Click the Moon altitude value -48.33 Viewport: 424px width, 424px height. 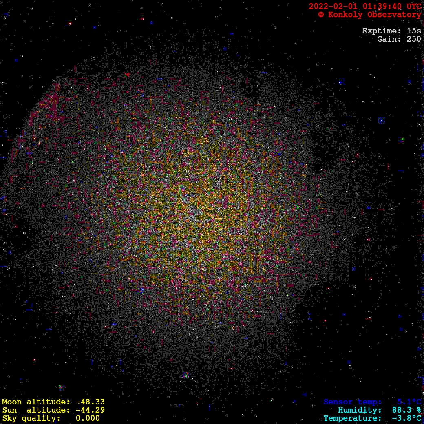point(90,402)
